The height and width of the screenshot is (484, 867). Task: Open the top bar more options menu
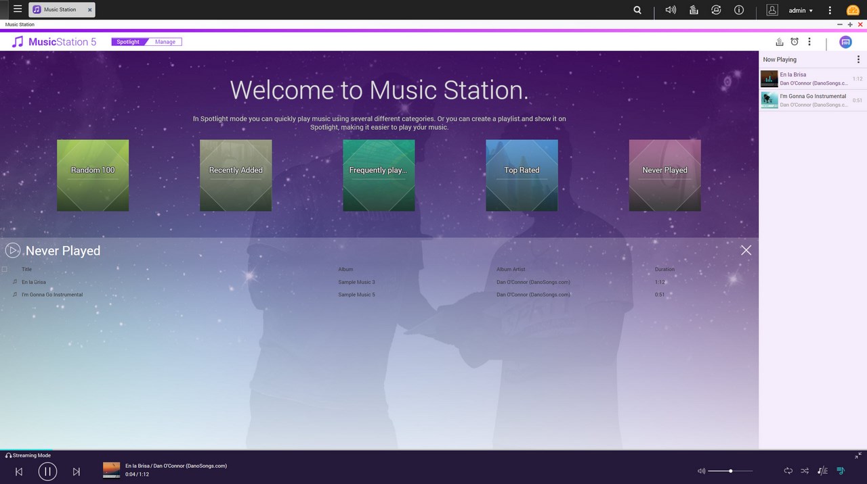click(x=830, y=10)
